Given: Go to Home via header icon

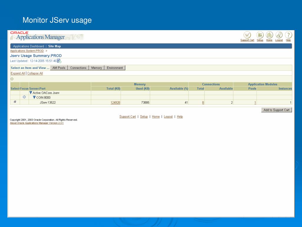Looking at the screenshot, I should pyautogui.click(x=269, y=35).
